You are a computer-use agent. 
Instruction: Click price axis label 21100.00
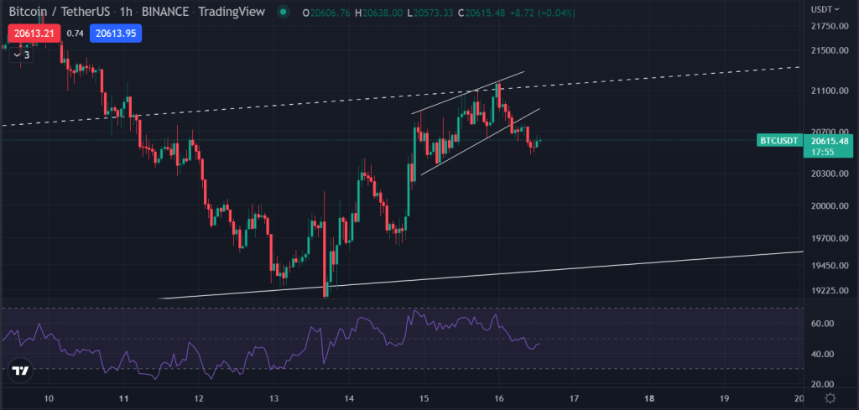click(x=830, y=91)
